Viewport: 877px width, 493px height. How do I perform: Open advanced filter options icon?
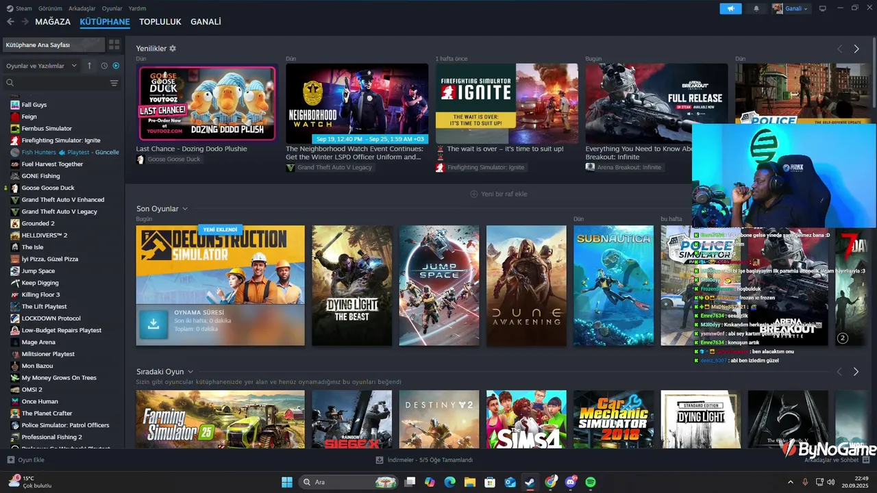[114, 83]
